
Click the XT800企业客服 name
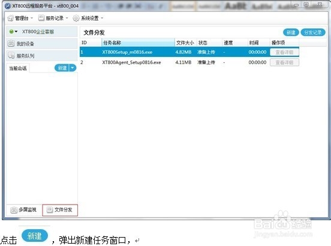(38, 32)
